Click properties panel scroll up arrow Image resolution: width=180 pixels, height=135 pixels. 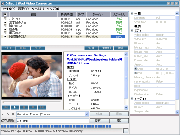[x=177, y=13]
